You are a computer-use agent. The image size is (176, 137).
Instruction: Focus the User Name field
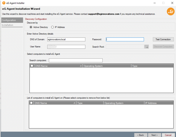click(66, 47)
